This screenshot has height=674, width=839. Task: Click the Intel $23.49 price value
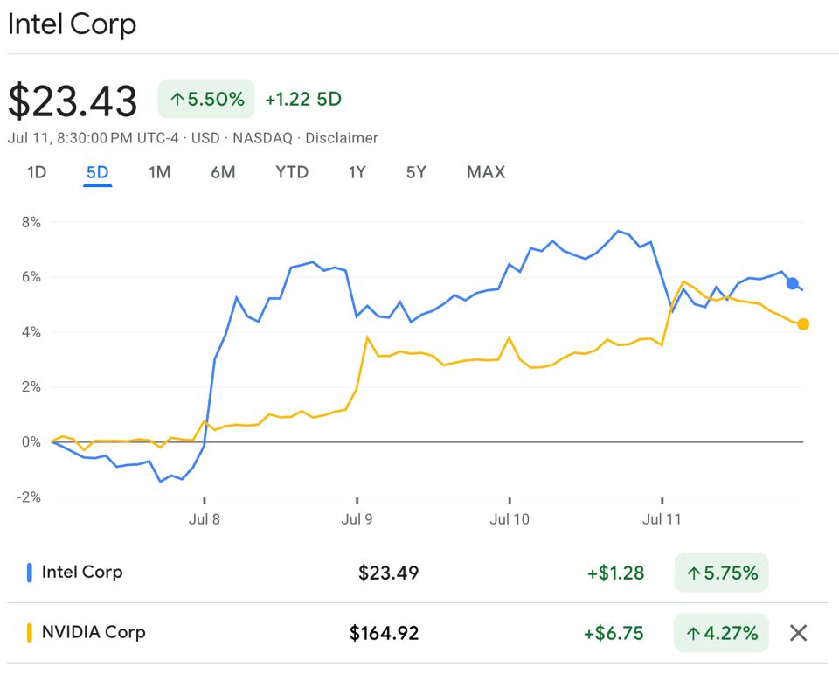point(388,573)
